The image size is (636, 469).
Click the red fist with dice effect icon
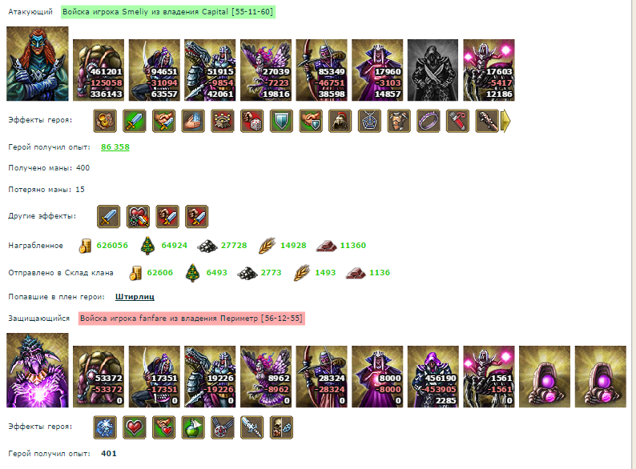tap(252, 121)
